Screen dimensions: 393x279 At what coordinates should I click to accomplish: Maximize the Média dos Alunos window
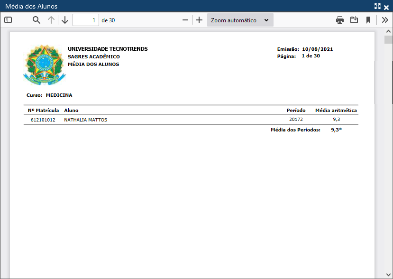377,6
